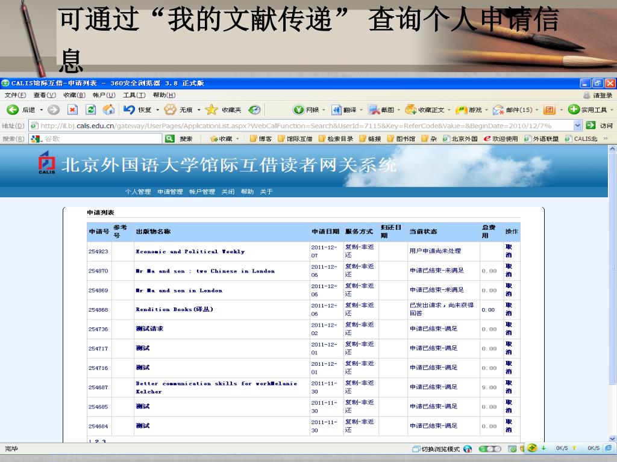The image size is (617, 462).
Task: Open the 查看(V) menu
Action: point(45,95)
